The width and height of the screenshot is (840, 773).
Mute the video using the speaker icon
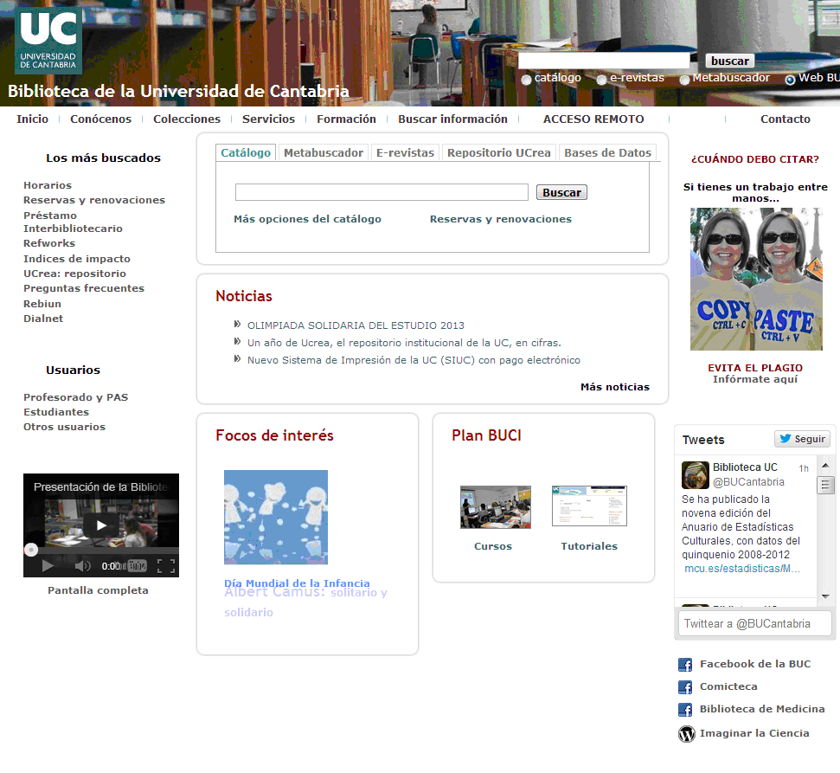pos(82,566)
